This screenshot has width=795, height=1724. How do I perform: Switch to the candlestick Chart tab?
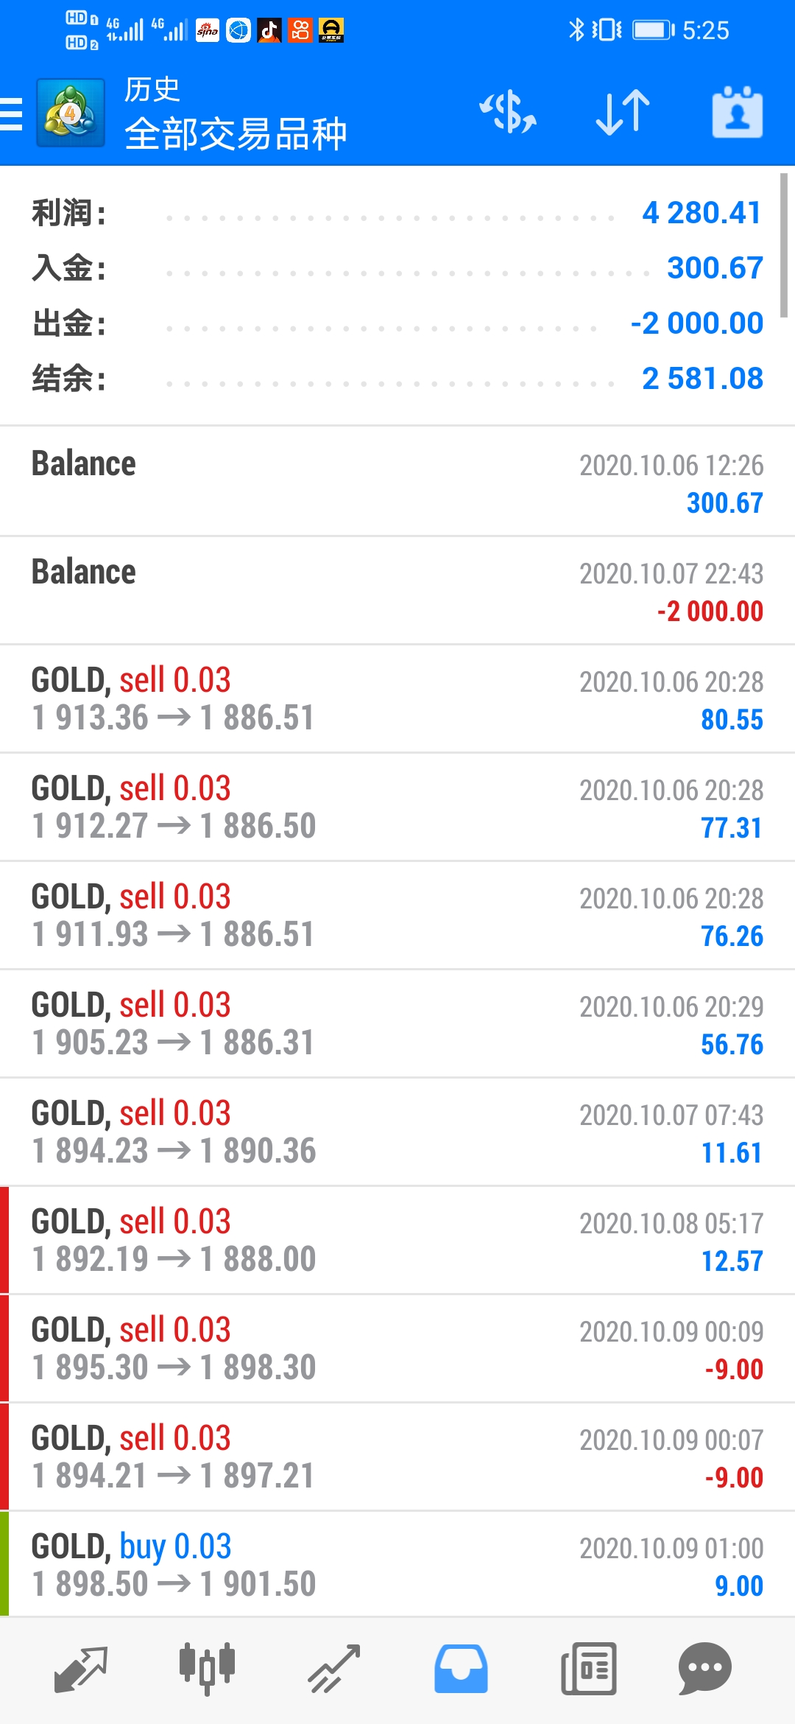coord(207,1669)
